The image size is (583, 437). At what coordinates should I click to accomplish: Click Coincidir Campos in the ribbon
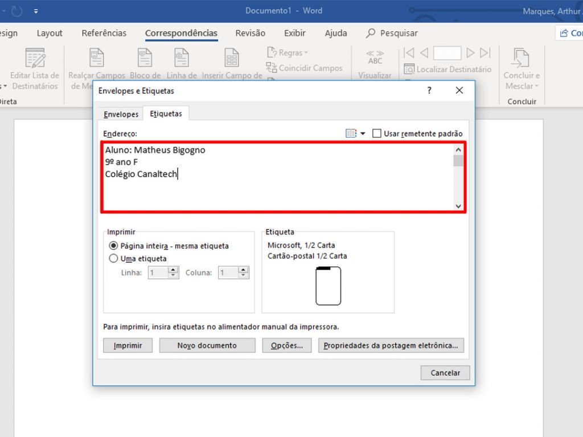(x=304, y=68)
